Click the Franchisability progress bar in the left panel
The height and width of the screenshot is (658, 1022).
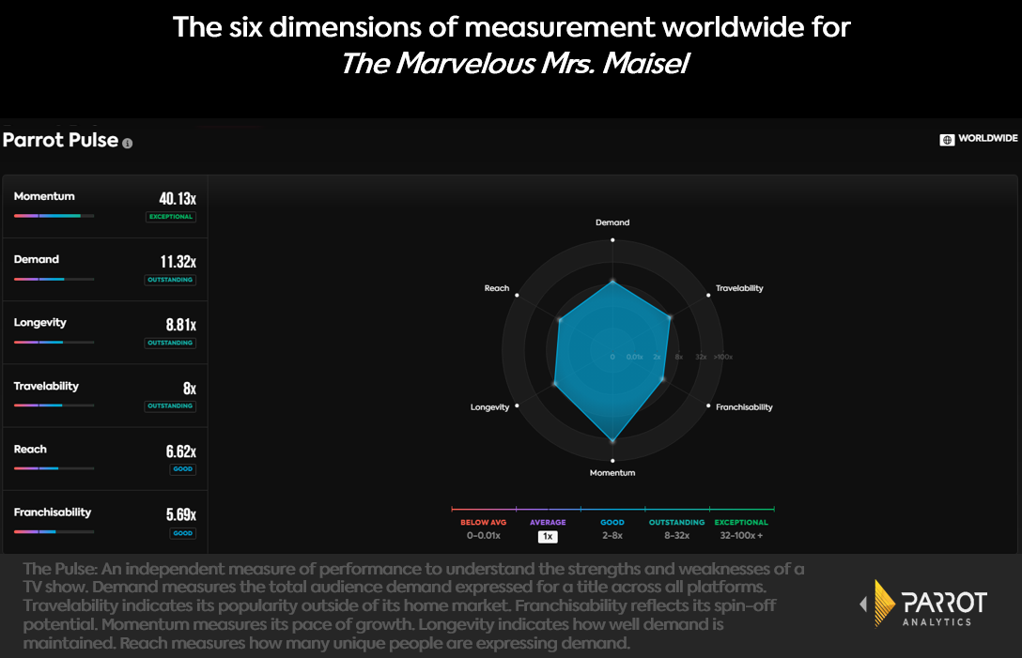[x=54, y=531]
